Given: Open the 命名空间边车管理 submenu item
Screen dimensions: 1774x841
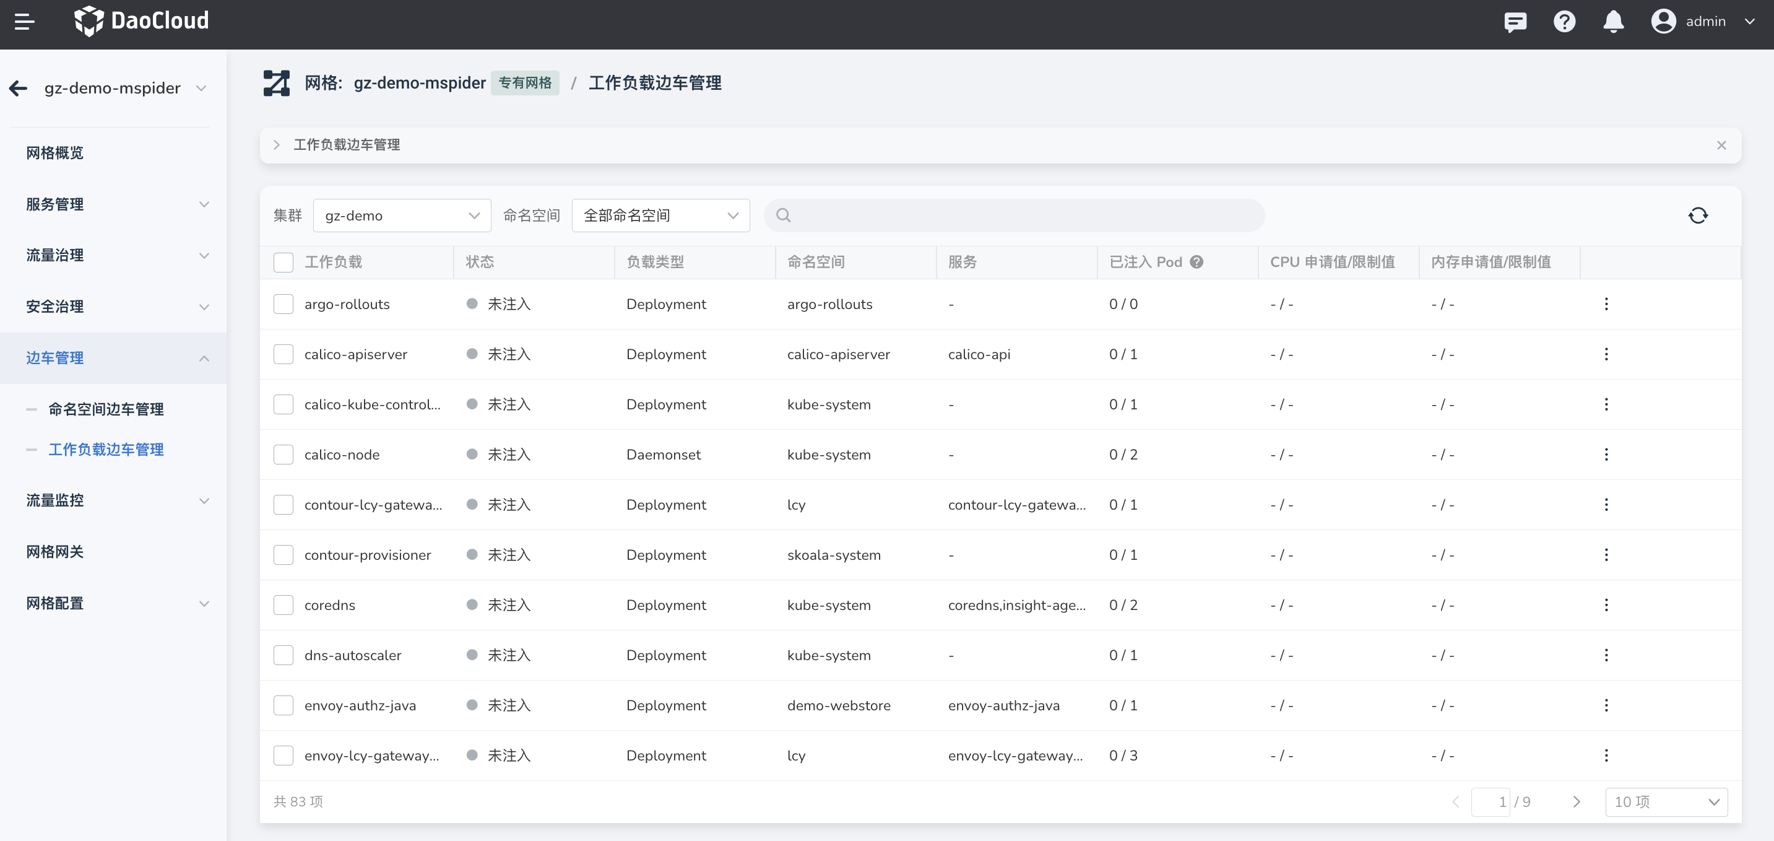Looking at the screenshot, I should tap(106, 410).
